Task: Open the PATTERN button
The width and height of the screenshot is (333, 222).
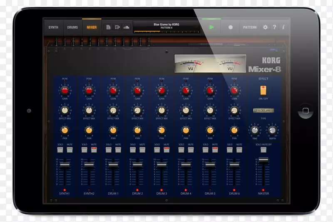Action: pos(250,27)
